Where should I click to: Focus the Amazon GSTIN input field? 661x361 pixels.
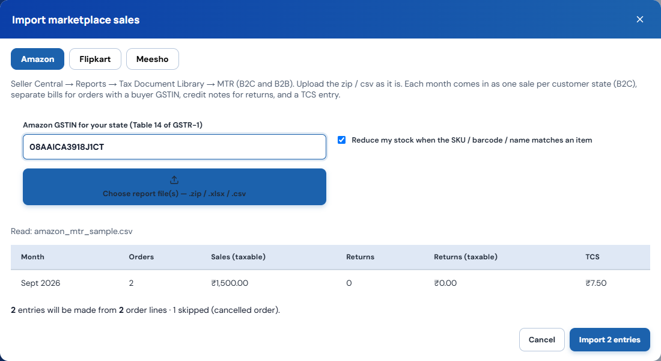[x=174, y=147]
